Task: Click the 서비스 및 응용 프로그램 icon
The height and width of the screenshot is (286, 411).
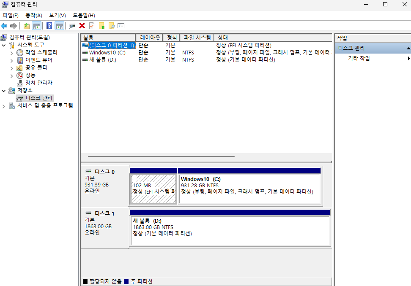Action: tap(12, 105)
